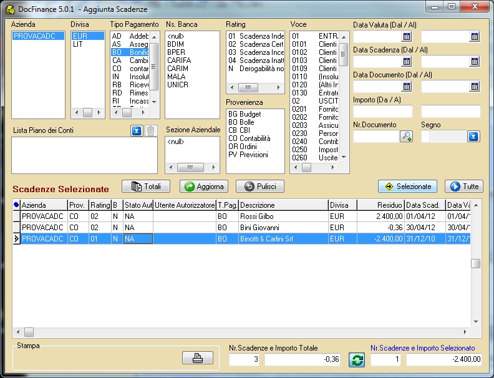Open calendar for Data Valuta end date
The image size is (494, 378).
pyautogui.click(x=474, y=37)
